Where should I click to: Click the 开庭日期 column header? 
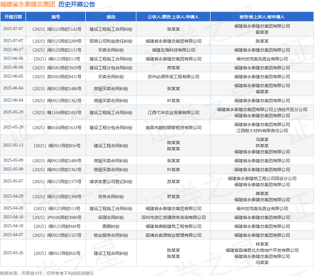(x=13, y=17)
